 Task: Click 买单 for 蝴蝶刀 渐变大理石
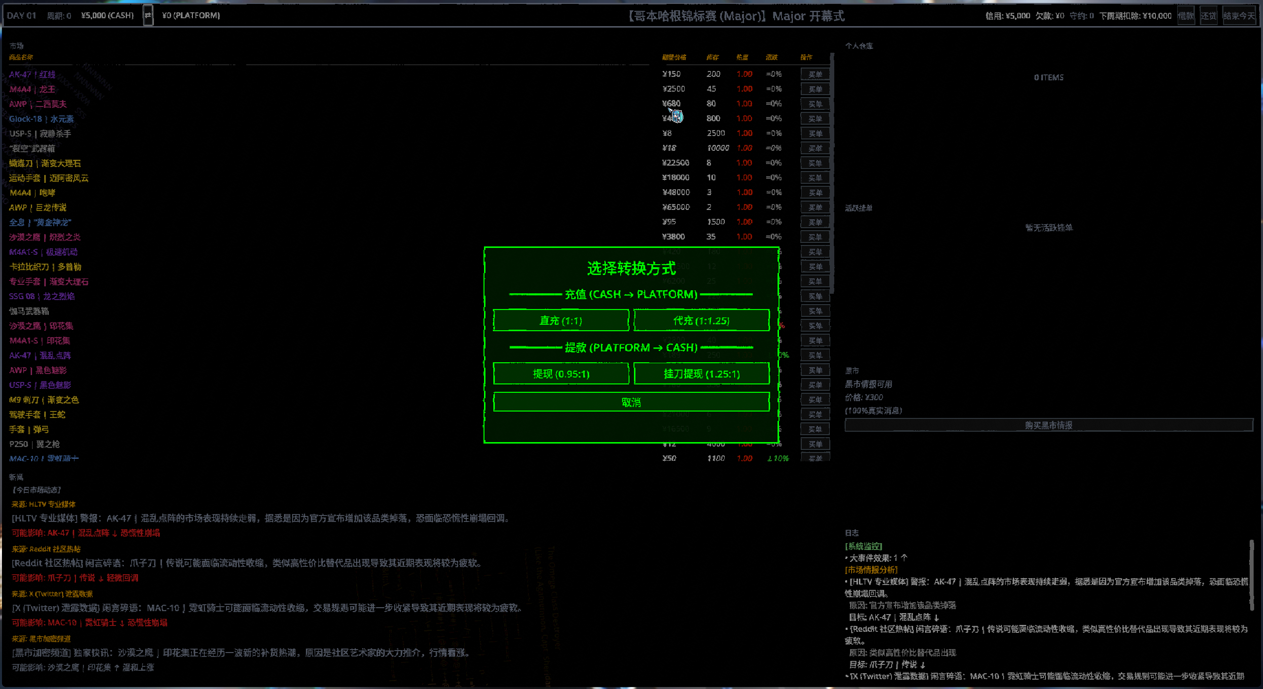pos(815,163)
